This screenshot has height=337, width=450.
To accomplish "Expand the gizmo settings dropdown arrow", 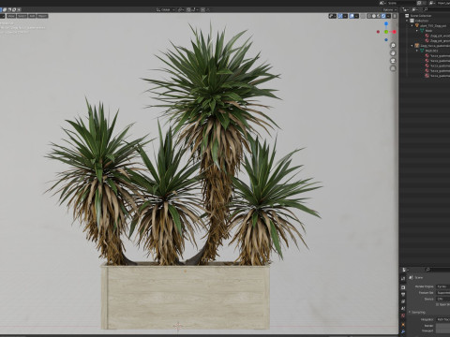I will coord(345,16).
